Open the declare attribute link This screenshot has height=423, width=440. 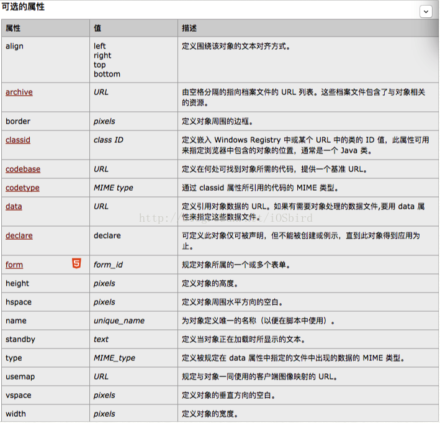click(19, 235)
